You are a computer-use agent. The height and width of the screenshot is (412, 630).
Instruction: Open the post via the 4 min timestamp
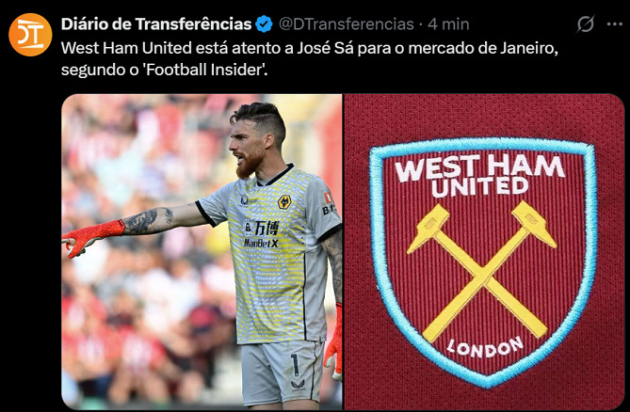(x=448, y=24)
